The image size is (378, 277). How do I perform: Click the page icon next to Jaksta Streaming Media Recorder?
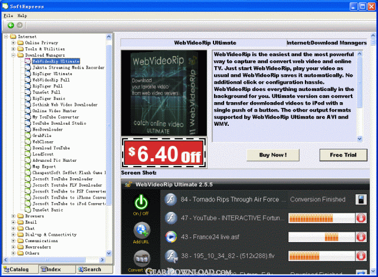(28, 67)
